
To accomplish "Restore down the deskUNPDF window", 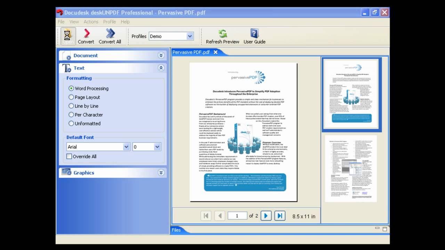I will (375, 12).
